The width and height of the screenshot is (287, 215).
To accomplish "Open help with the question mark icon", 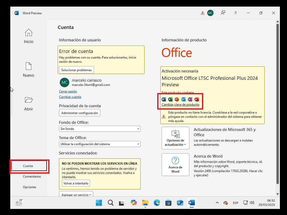I will [236, 13].
